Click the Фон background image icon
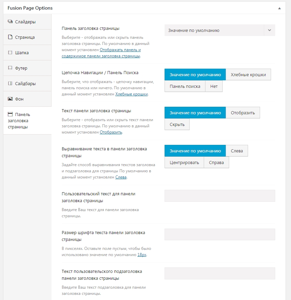The height and width of the screenshot is (300, 291). point(10,99)
